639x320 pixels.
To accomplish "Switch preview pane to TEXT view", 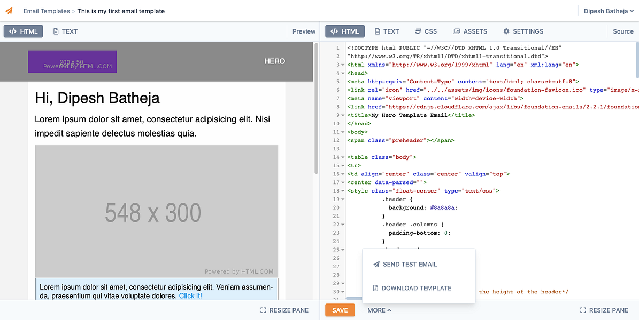I will pos(65,31).
